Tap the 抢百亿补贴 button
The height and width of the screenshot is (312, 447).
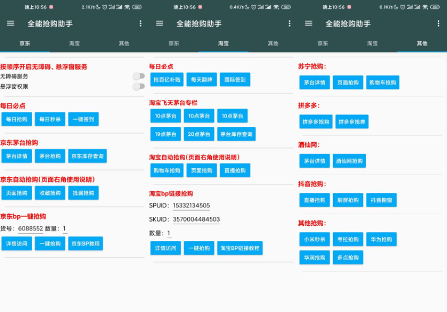[167, 79]
